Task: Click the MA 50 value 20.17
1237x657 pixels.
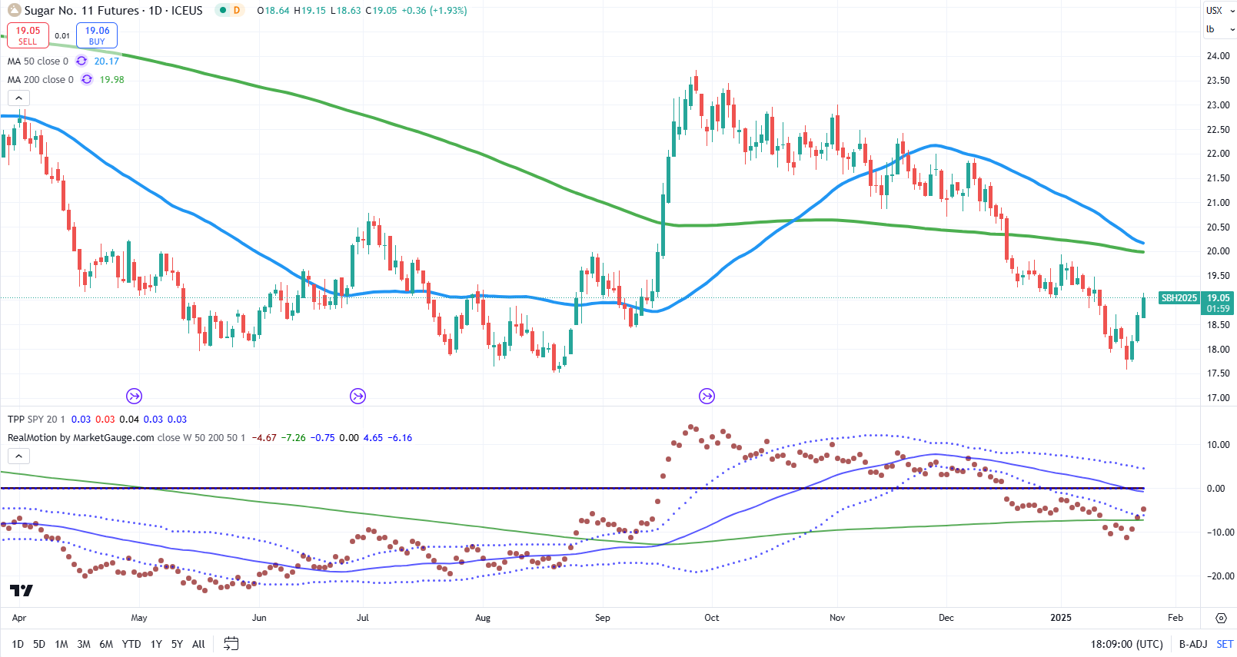Action: [x=107, y=61]
